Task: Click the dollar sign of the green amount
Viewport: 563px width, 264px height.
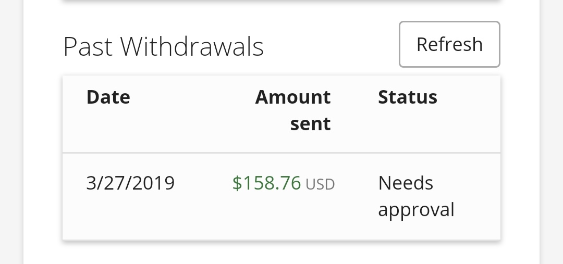Action: point(237,183)
